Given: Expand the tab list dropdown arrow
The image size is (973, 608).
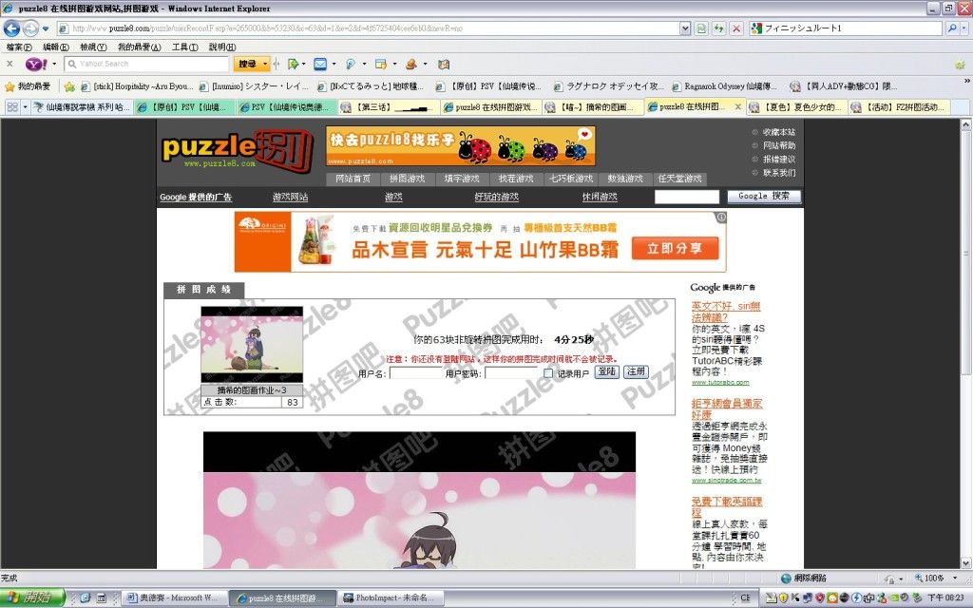Looking at the screenshot, I should (x=25, y=107).
